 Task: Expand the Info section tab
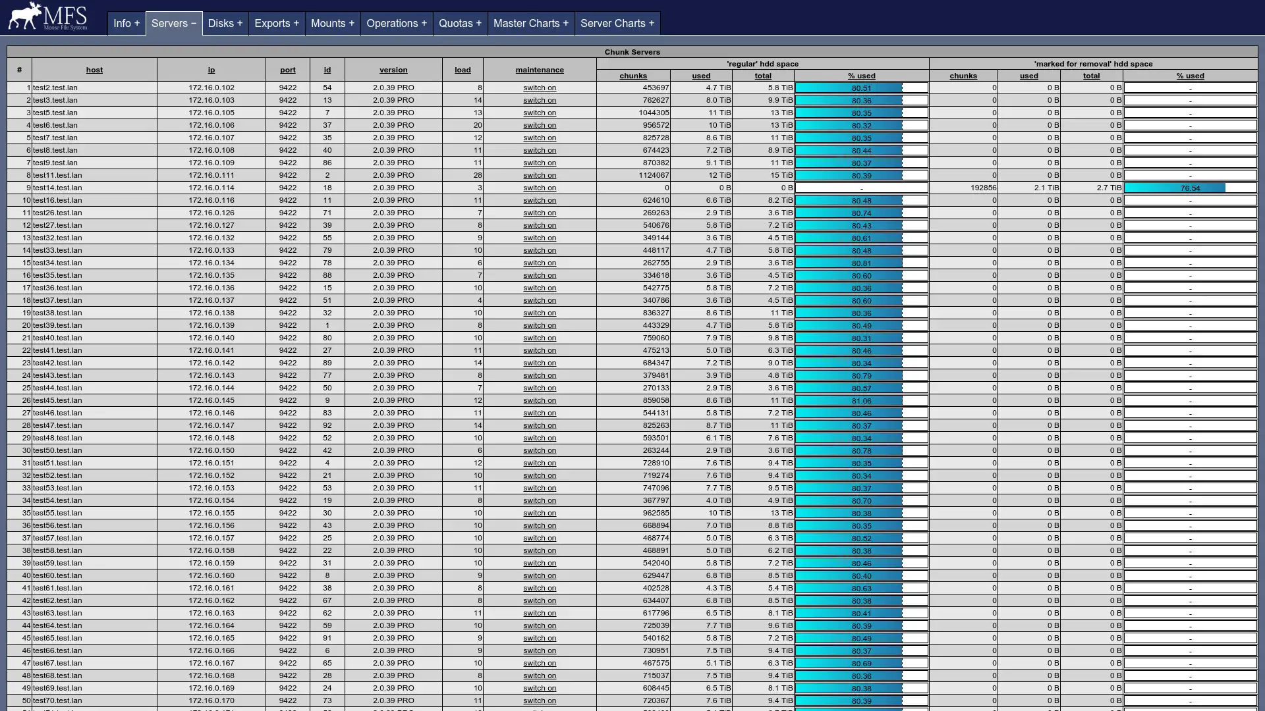coord(126,23)
